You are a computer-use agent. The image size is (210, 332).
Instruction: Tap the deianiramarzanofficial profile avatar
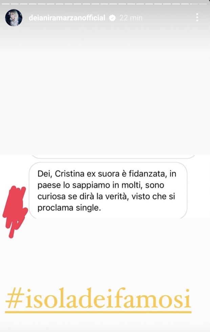(14, 18)
